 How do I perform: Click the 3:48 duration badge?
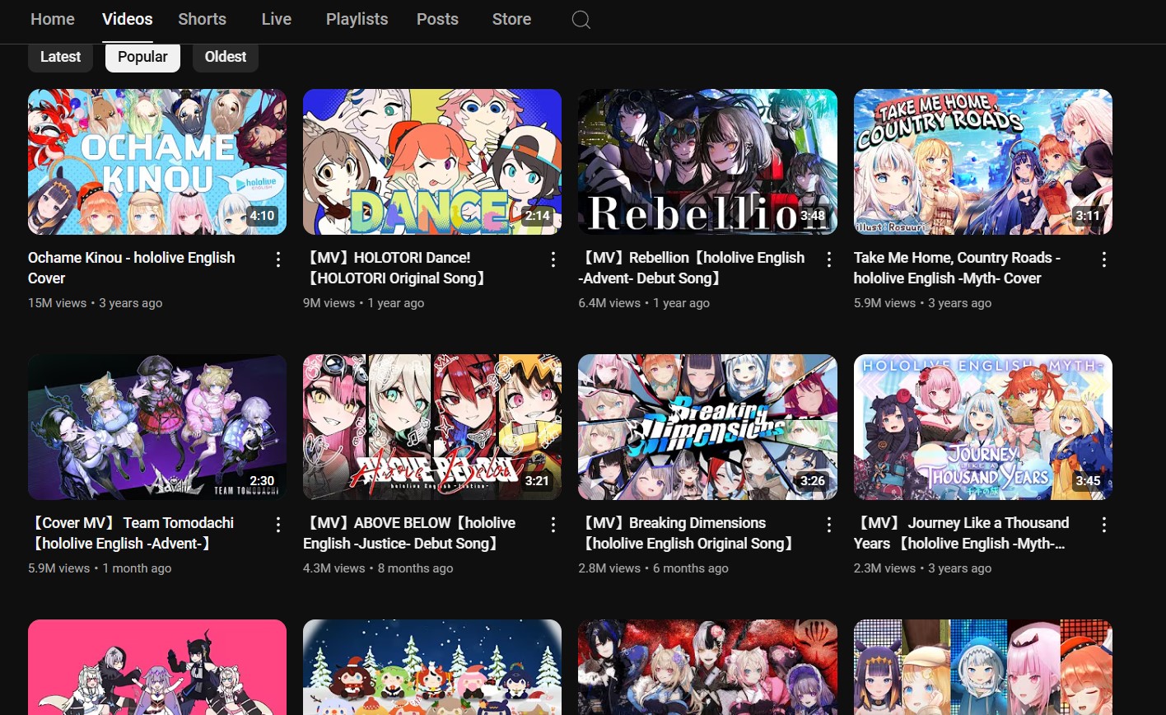pos(812,216)
